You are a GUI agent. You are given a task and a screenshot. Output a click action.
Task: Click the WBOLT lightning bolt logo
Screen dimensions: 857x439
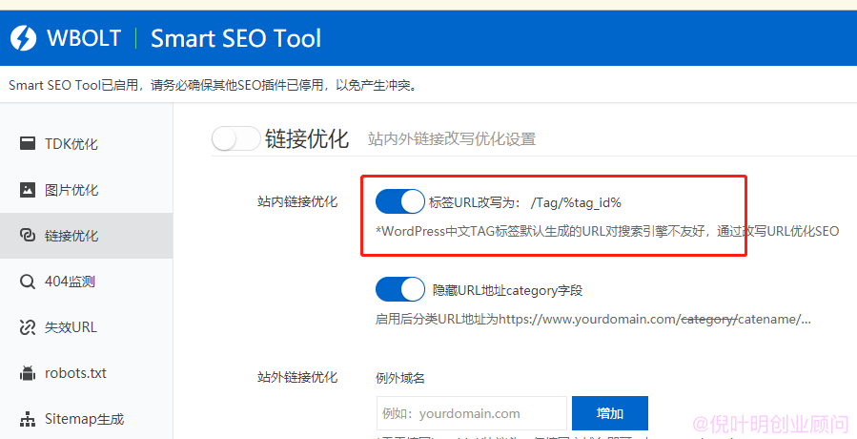click(24, 38)
